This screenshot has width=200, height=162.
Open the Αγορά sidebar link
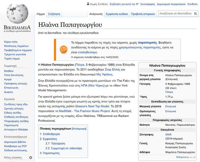[8, 79]
